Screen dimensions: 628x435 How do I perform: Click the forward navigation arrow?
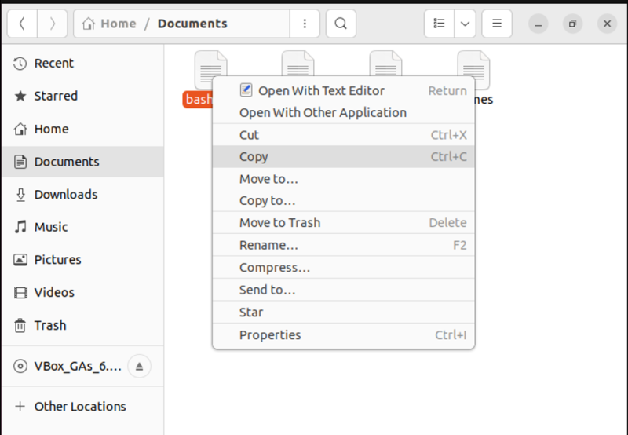(x=52, y=24)
